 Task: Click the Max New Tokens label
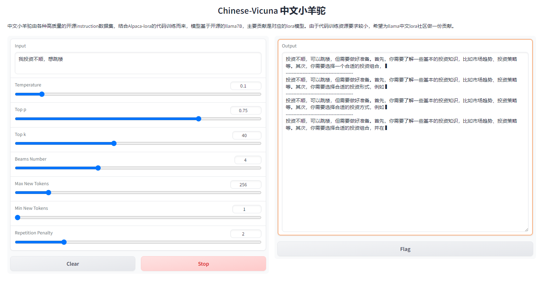tap(32, 184)
